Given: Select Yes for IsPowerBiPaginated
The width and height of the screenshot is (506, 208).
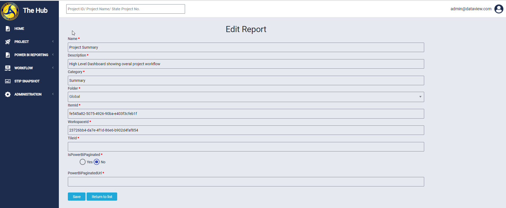Looking at the screenshot, I should tap(83, 162).
